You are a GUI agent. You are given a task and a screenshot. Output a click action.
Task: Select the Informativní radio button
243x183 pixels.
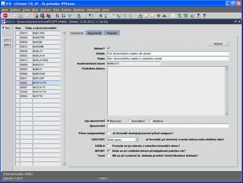click(130, 121)
